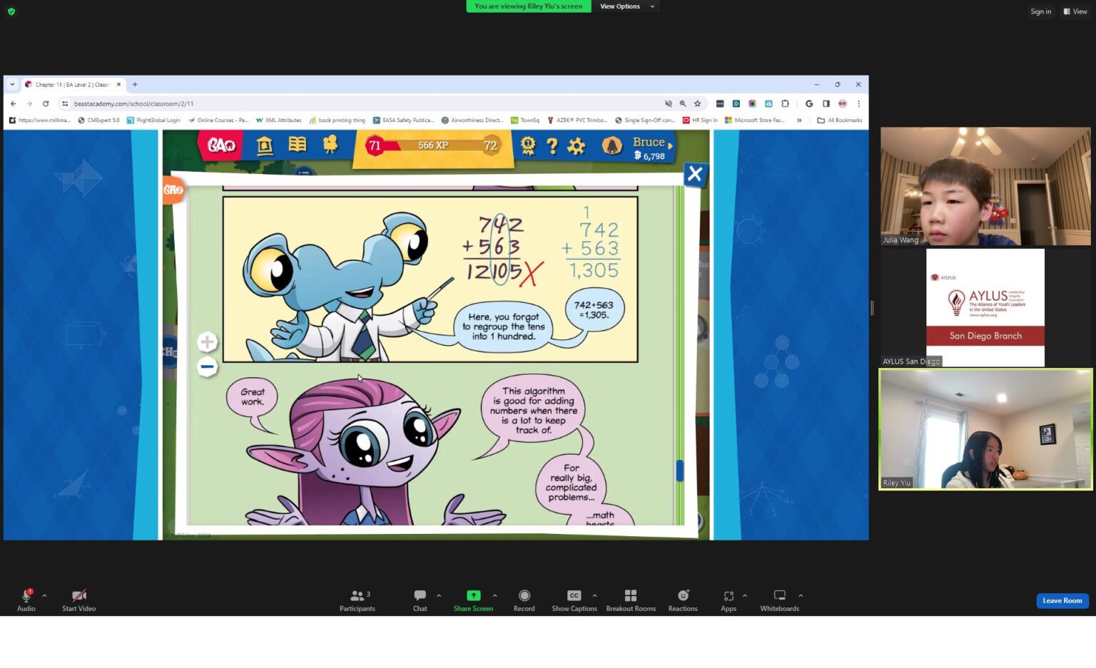
Task: Click the 'You are viewing Riley Yiu's screen' banner
Action: 528,6
